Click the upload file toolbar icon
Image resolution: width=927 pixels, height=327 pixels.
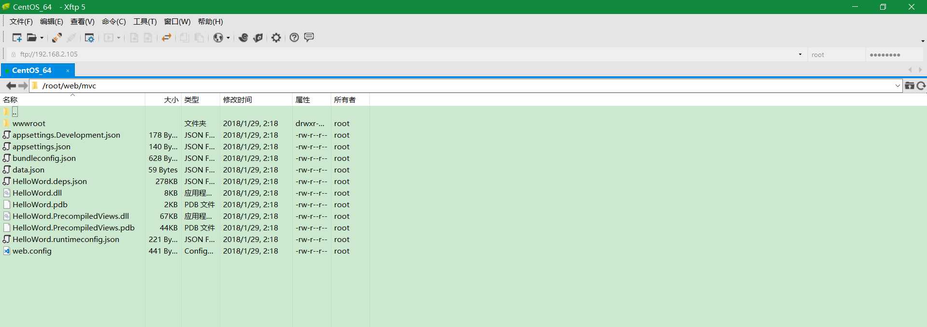[x=148, y=38]
